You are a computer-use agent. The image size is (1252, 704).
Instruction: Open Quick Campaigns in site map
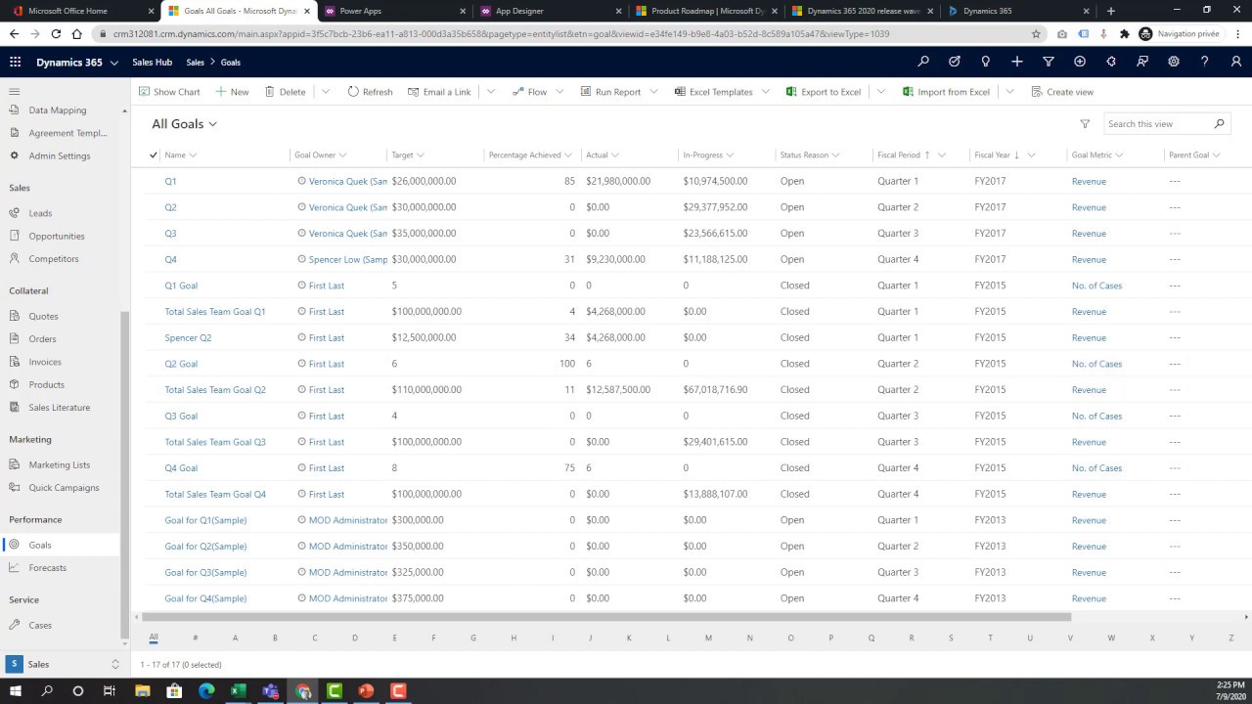pyautogui.click(x=63, y=488)
